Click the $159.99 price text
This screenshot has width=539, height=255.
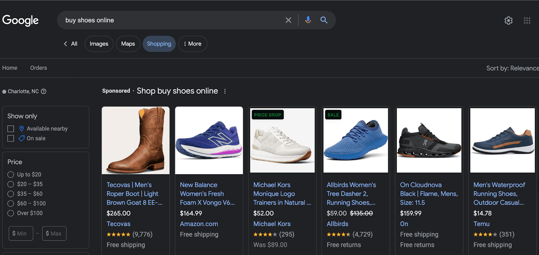pos(411,213)
